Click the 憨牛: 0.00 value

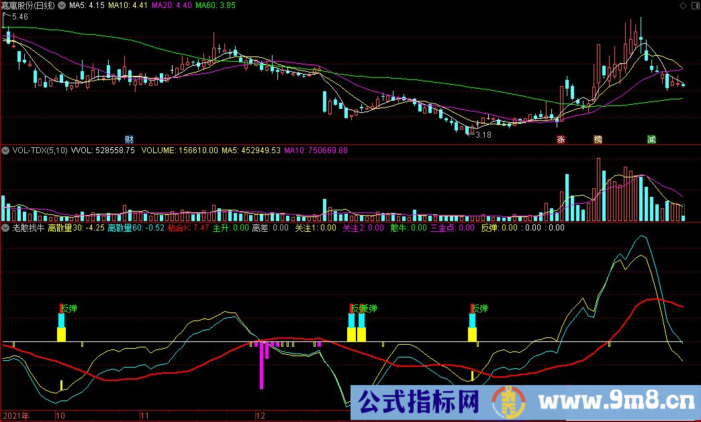[x=409, y=228]
